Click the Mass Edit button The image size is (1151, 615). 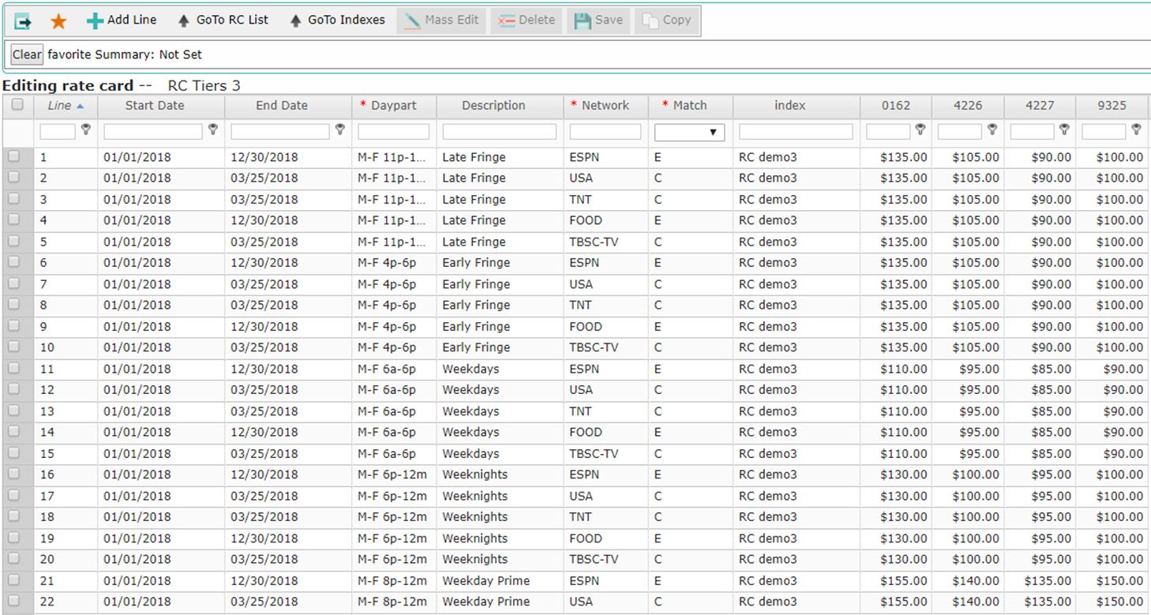coord(442,21)
